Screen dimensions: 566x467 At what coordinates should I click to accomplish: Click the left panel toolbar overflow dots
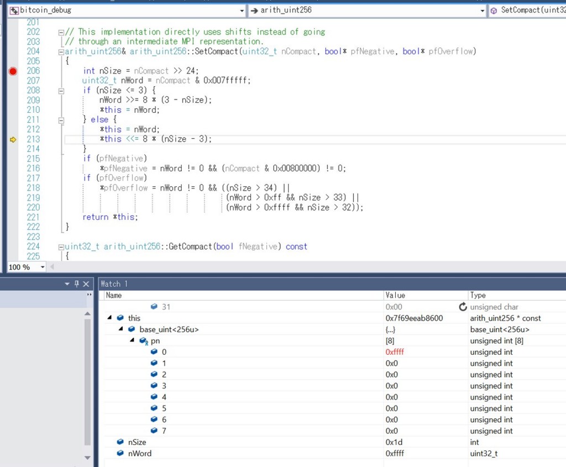coord(89,295)
